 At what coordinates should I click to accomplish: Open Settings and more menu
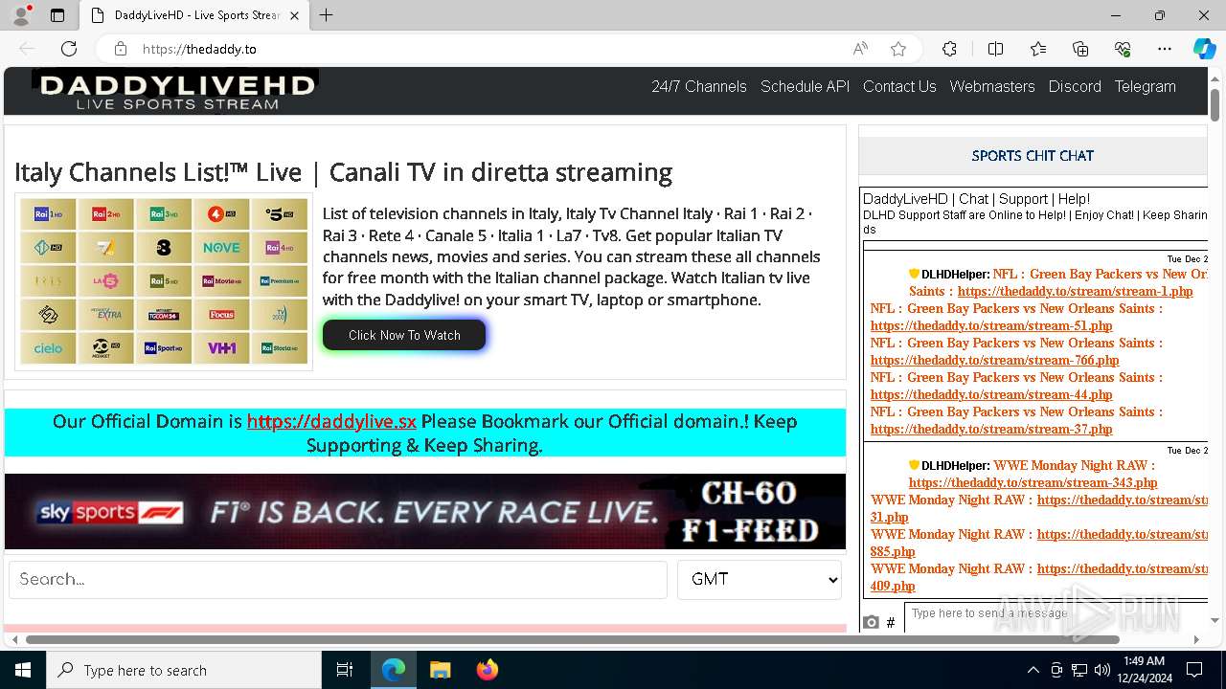coord(1165,49)
